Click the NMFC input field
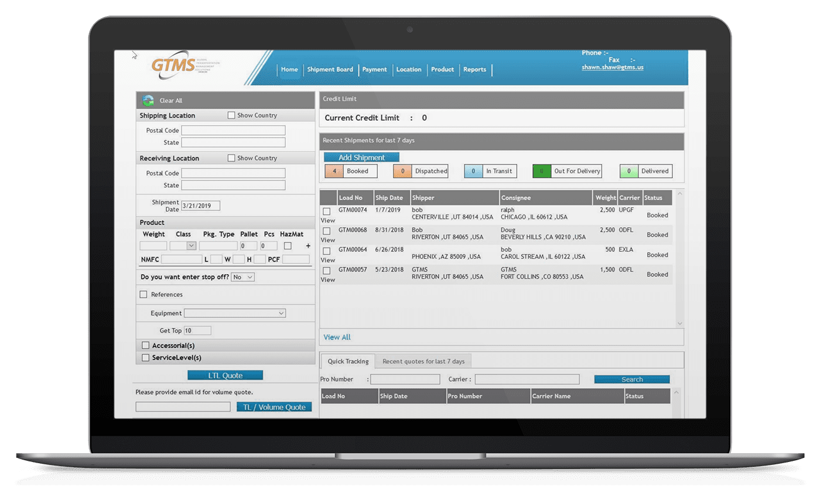The image size is (820, 486). coord(182,259)
